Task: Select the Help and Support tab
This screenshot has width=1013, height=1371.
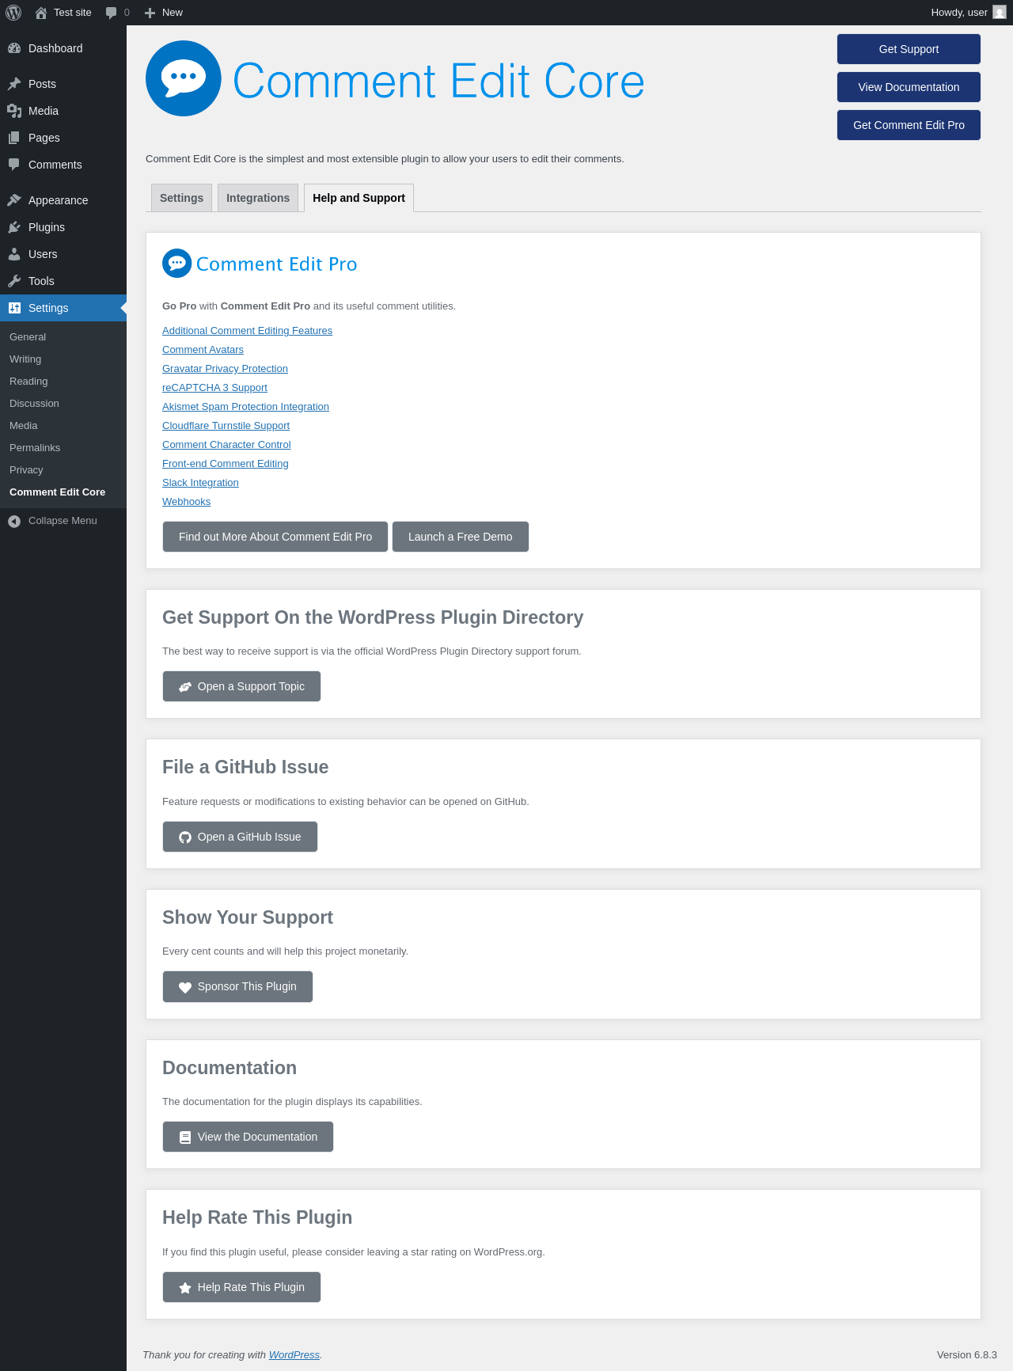Action: pyautogui.click(x=359, y=198)
